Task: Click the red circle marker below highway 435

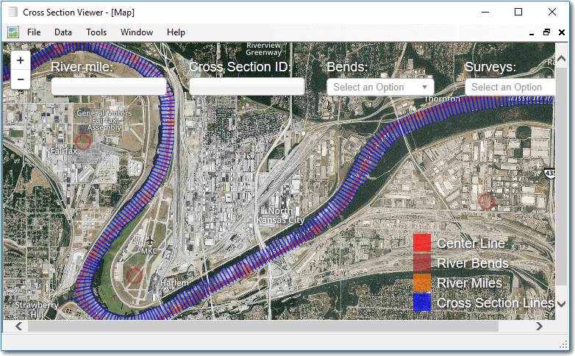Action: click(x=487, y=202)
